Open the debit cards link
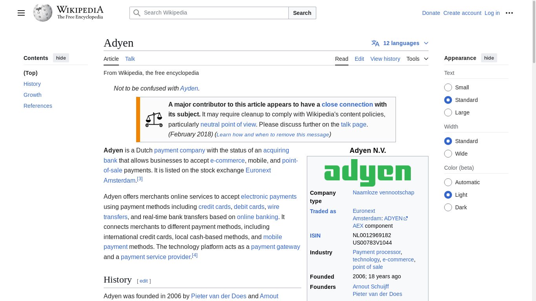This screenshot has width=536, height=301. (x=249, y=207)
